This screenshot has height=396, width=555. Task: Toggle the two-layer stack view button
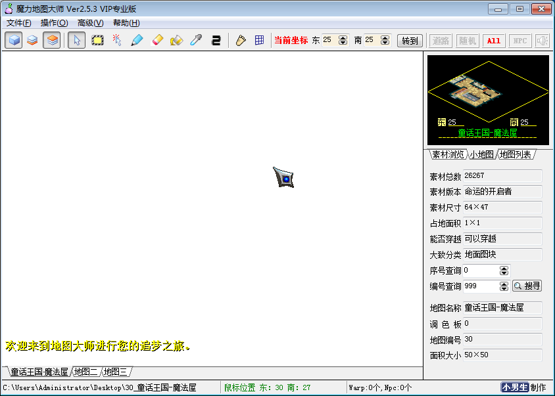32,40
